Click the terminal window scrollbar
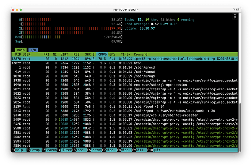The height and width of the screenshot is (166, 252). click(240, 127)
